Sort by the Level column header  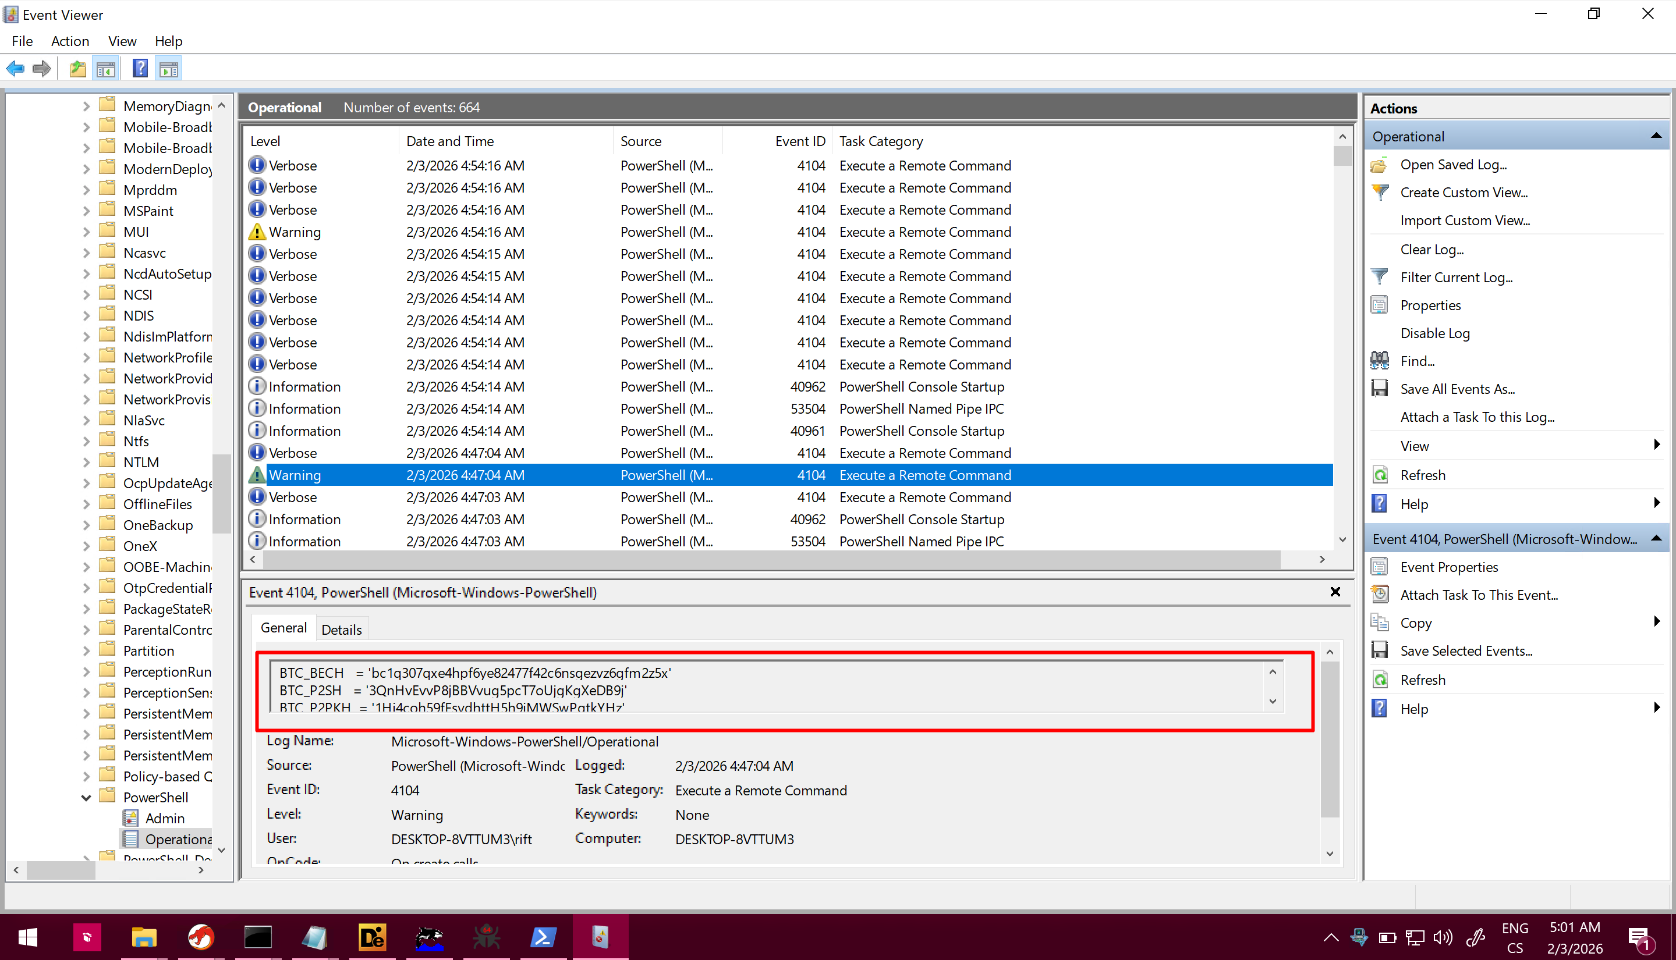(321, 141)
